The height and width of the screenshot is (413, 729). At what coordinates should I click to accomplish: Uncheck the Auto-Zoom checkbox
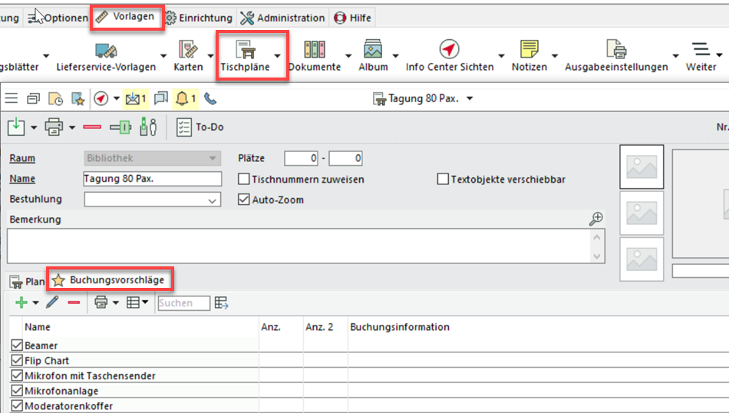pos(245,200)
